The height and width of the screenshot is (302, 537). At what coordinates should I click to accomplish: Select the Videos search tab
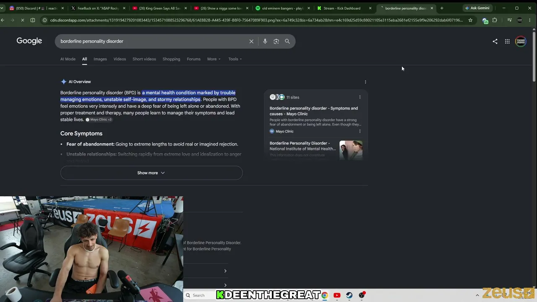point(120,59)
